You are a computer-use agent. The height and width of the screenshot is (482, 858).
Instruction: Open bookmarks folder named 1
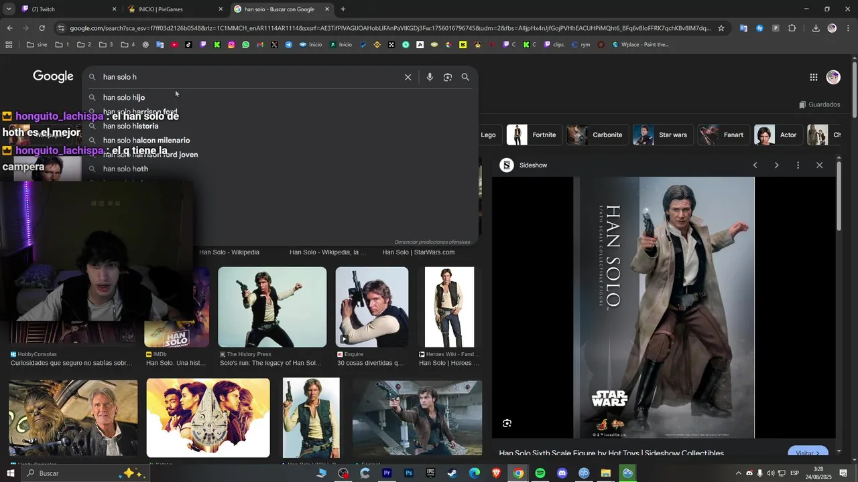(62, 45)
